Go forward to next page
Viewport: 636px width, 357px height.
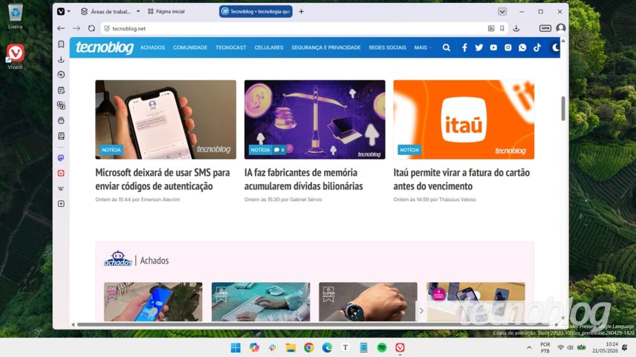point(77,28)
